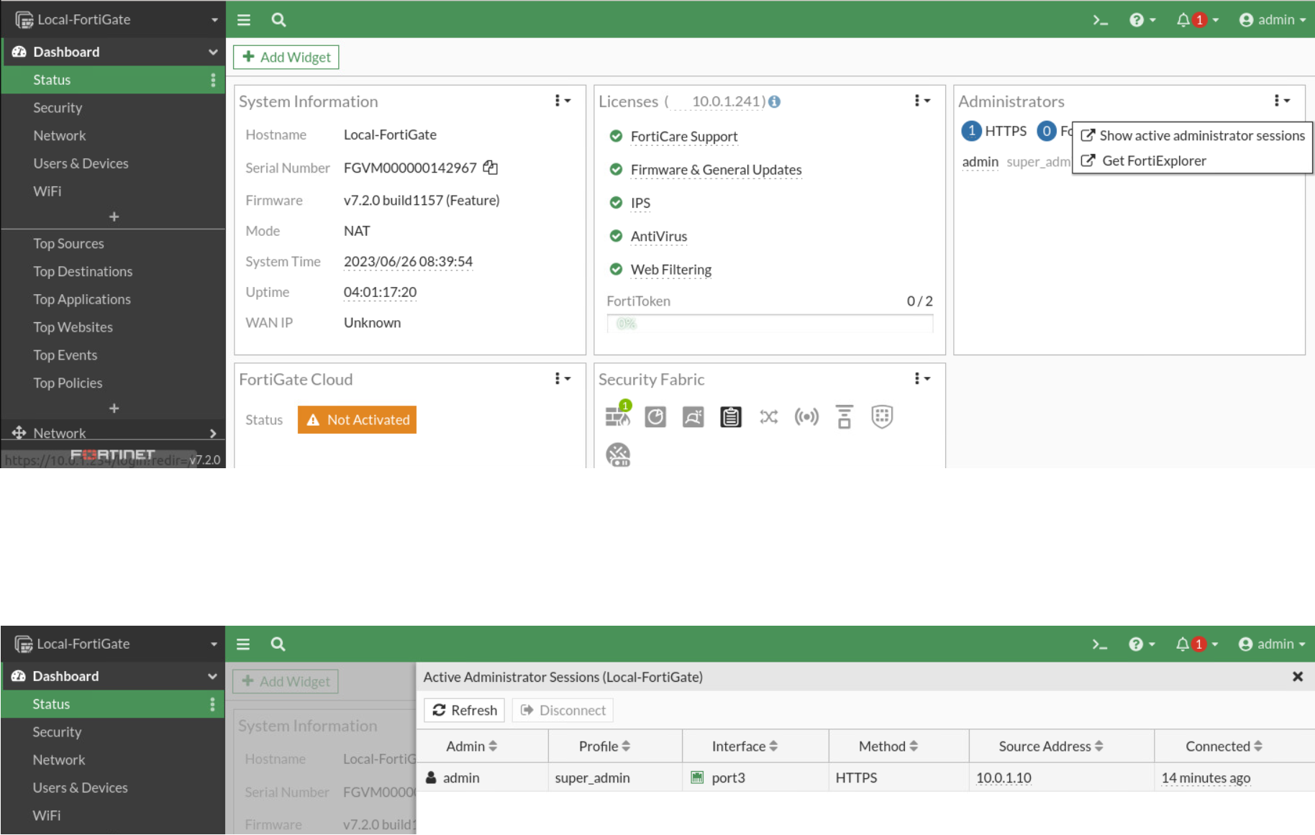Open help menu in the upper dashboard view
The width and height of the screenshot is (1315, 835).
click(1142, 20)
